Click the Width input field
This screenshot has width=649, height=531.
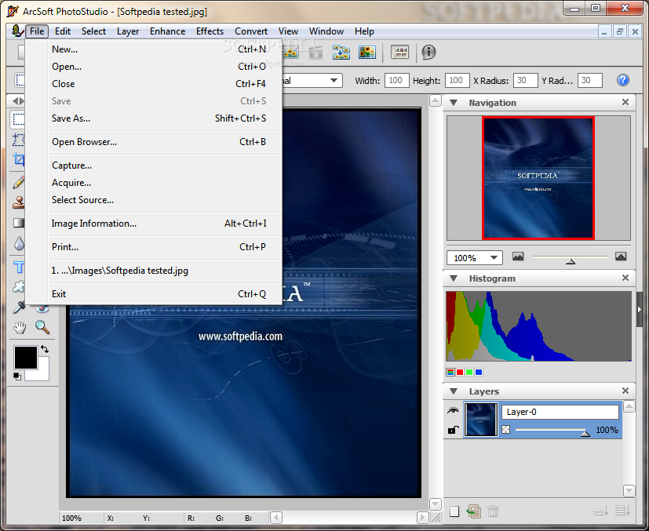coord(397,80)
